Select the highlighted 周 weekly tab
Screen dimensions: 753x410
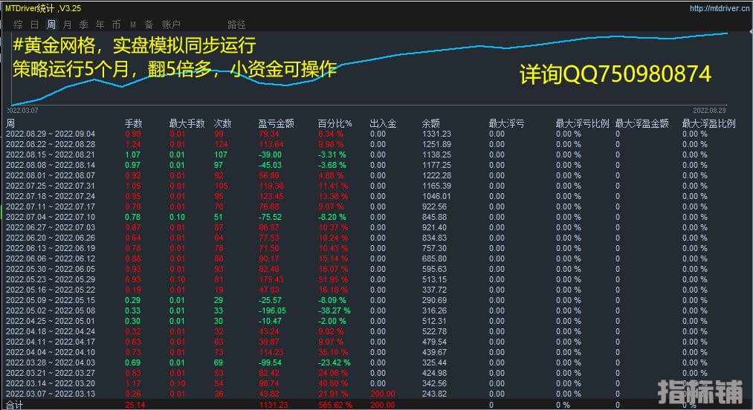pyautogui.click(x=51, y=25)
